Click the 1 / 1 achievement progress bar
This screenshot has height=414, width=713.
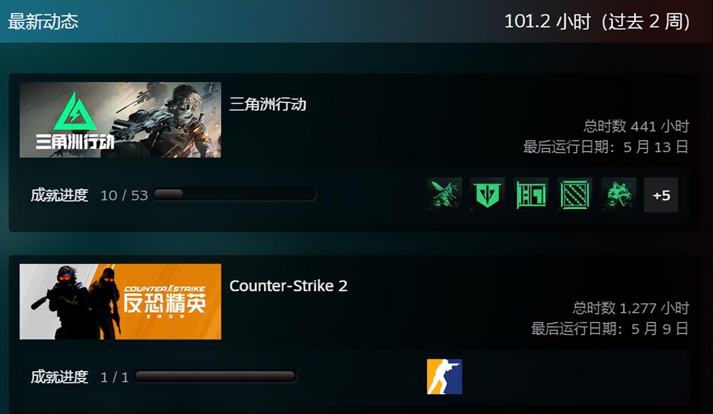(216, 376)
